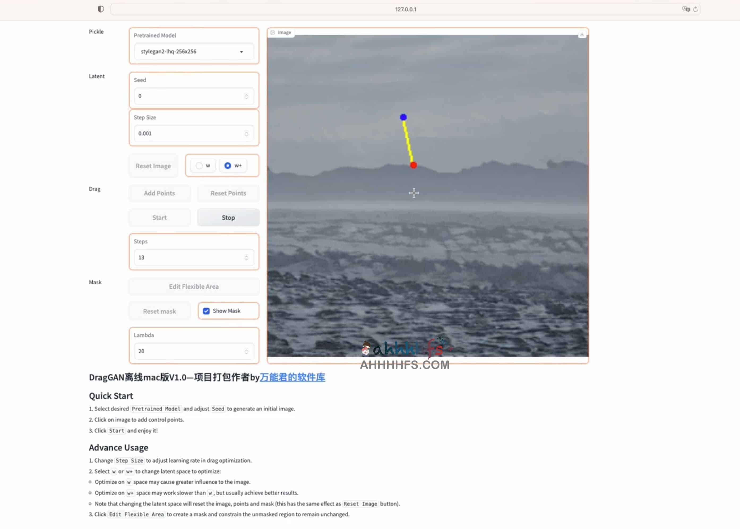Select the W radio button

pos(199,166)
